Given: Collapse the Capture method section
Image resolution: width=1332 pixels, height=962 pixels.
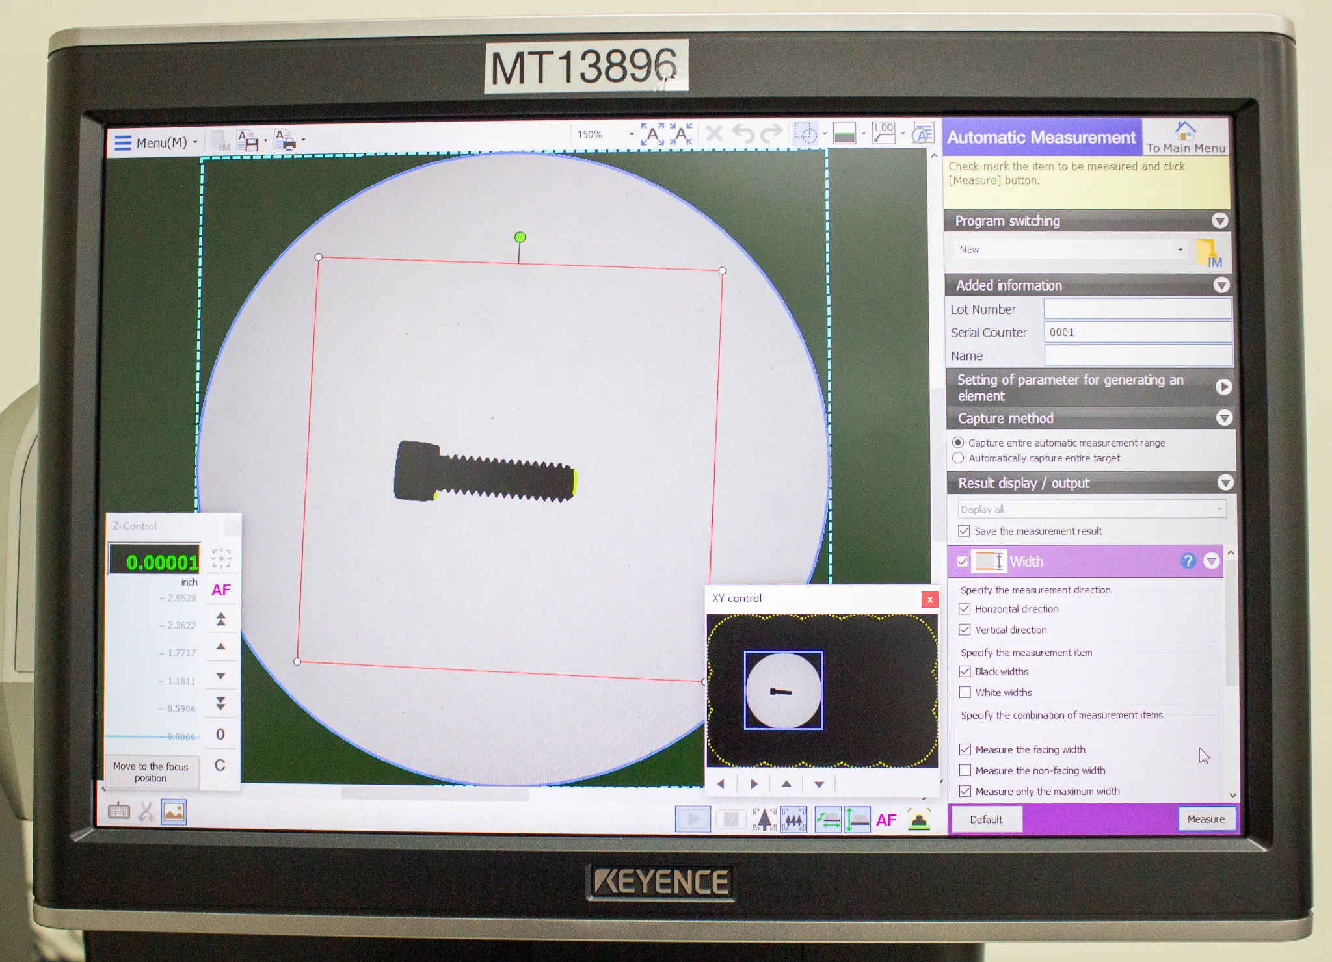Looking at the screenshot, I should (1224, 418).
